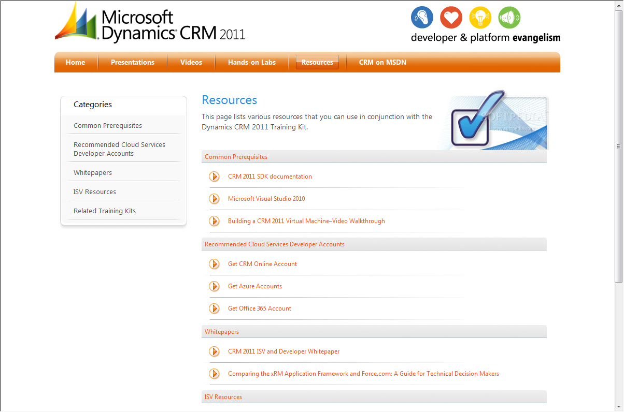Click the Common Prerequisites section header
624x412 pixels.
[x=374, y=157]
